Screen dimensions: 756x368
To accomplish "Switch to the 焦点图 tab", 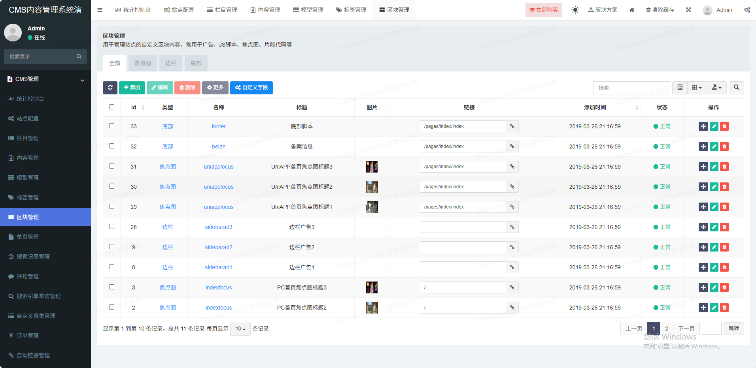I will pos(142,63).
